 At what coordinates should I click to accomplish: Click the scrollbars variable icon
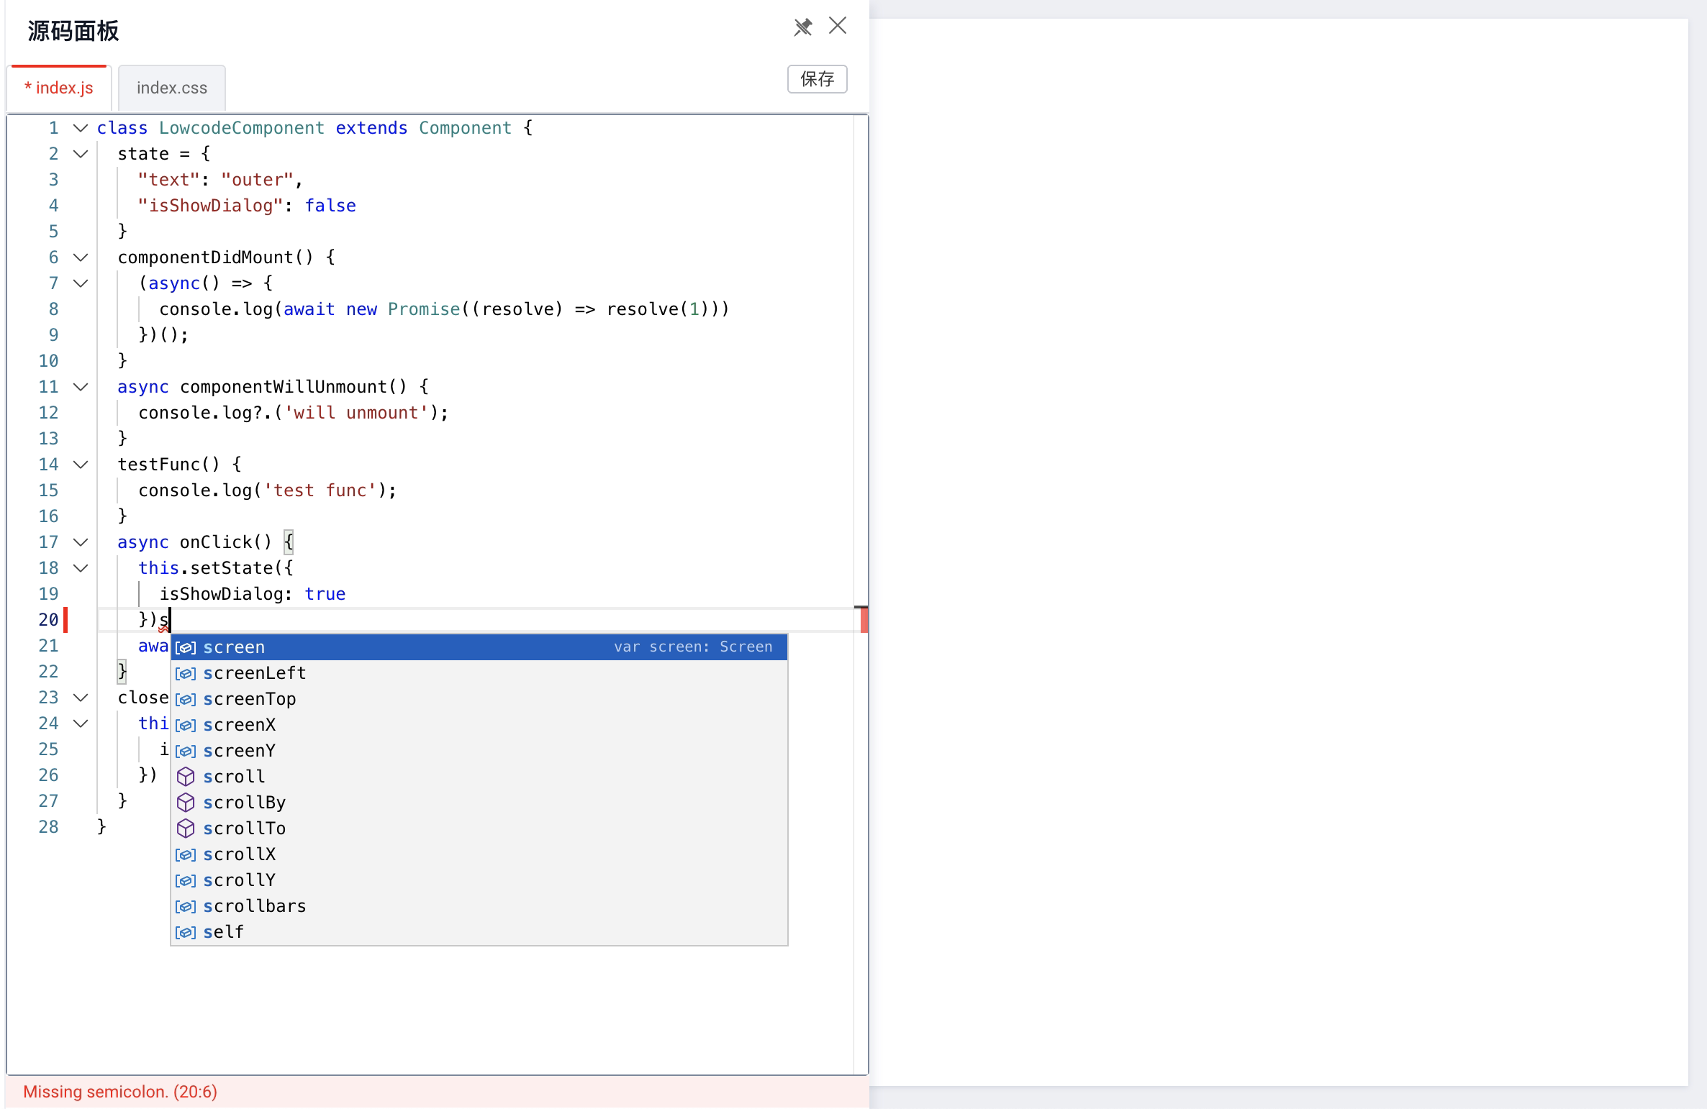click(x=186, y=906)
